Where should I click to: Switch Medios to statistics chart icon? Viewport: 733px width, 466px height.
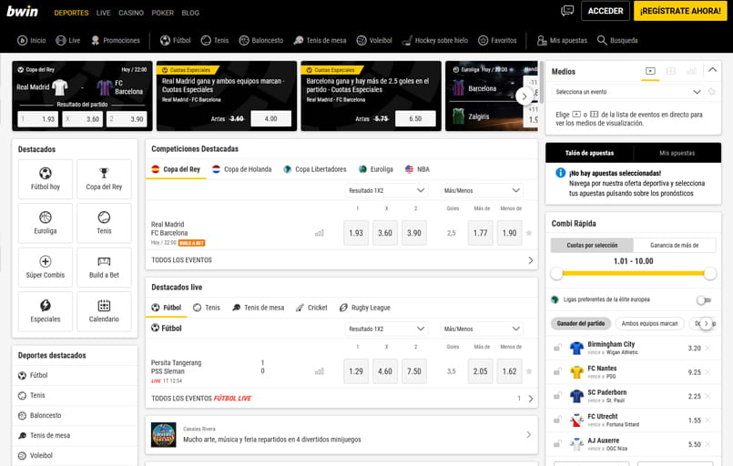click(x=691, y=71)
